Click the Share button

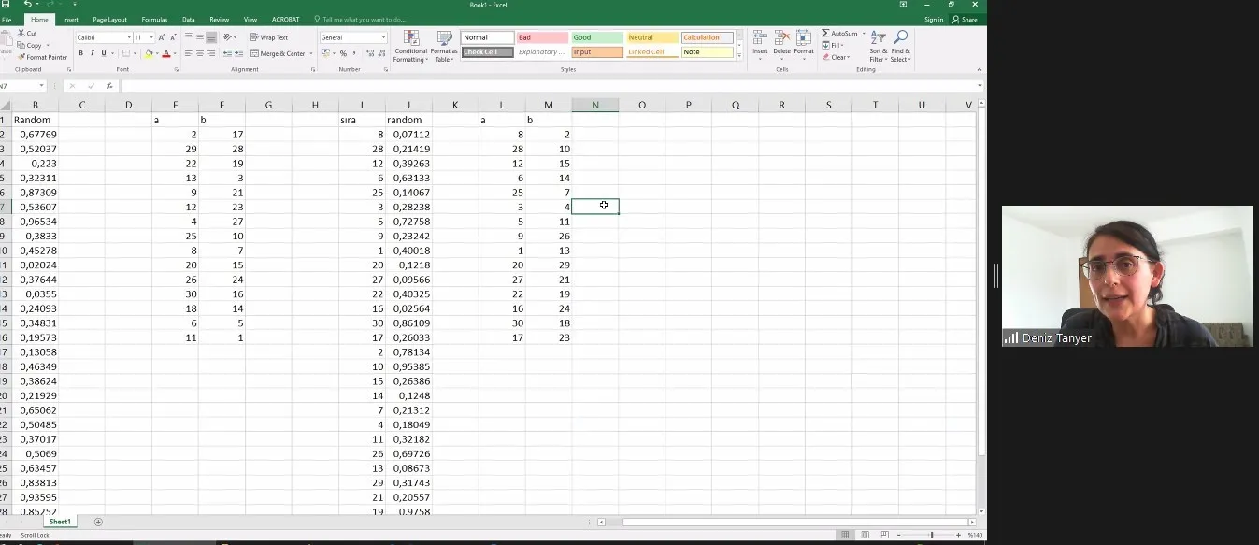coord(966,19)
